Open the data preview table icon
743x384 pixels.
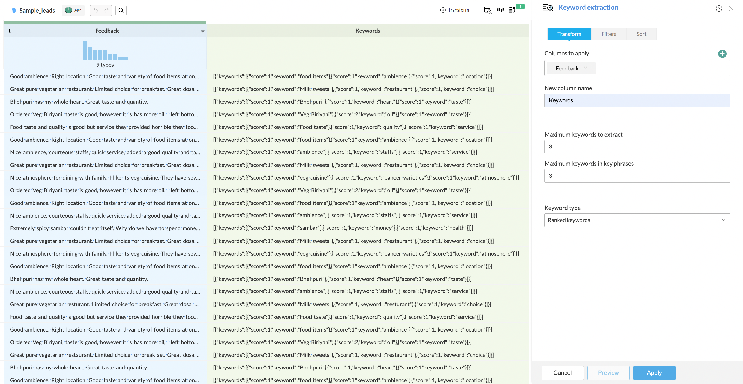point(487,10)
